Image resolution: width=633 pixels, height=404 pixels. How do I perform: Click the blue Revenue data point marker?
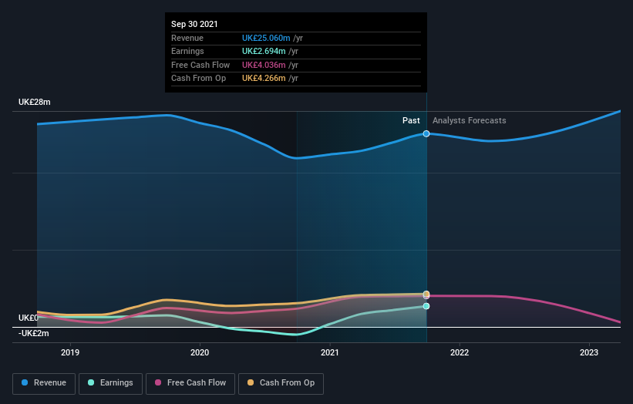click(x=426, y=133)
